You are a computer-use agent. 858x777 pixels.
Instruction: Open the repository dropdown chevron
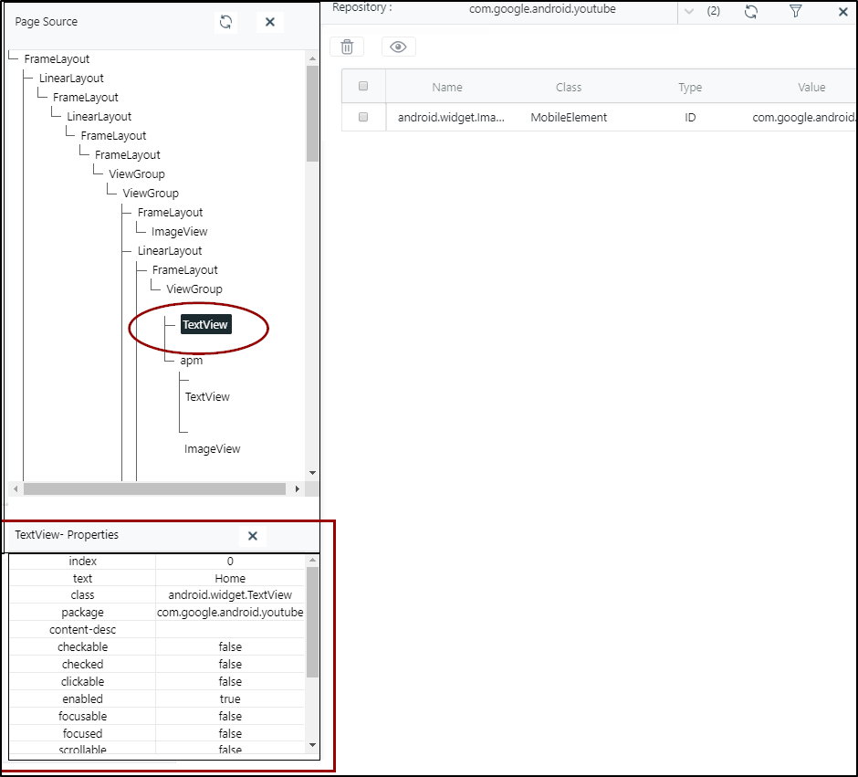pyautogui.click(x=688, y=11)
